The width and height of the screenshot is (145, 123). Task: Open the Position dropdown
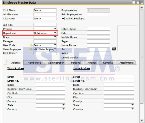[x=55, y=29]
